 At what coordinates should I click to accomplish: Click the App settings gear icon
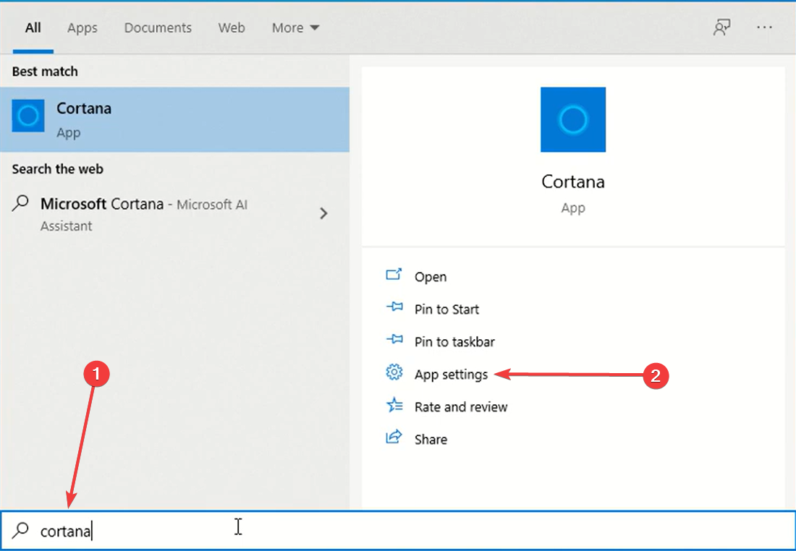[394, 372]
